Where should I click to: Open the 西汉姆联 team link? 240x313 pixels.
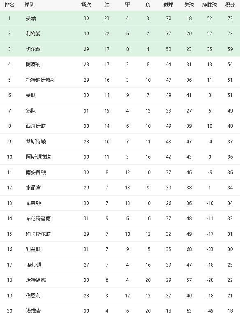click(36, 126)
